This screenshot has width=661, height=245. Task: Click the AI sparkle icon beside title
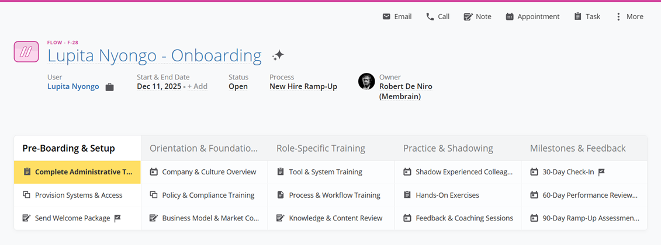278,55
